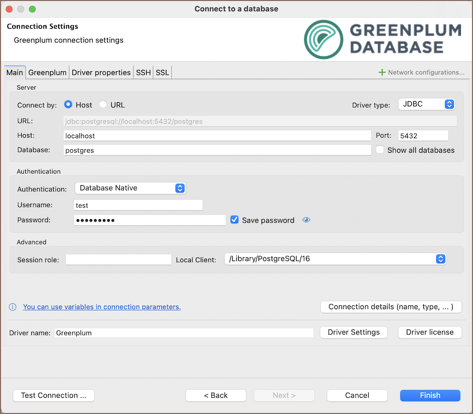
Task: Click the eye icon to reveal password
Action: (306, 220)
